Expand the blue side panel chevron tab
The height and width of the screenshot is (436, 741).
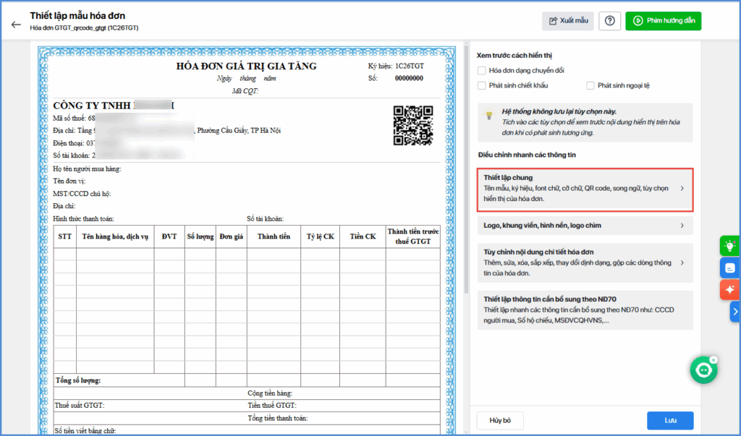pyautogui.click(x=735, y=312)
